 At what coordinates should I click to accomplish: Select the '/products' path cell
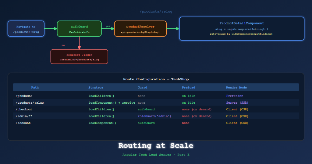24,96
